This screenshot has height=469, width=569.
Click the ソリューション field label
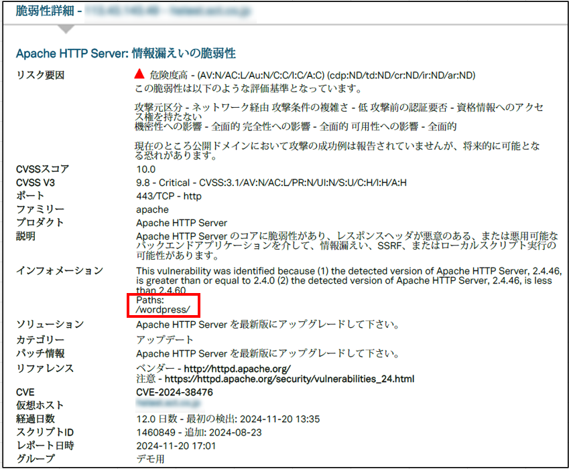[x=50, y=324]
